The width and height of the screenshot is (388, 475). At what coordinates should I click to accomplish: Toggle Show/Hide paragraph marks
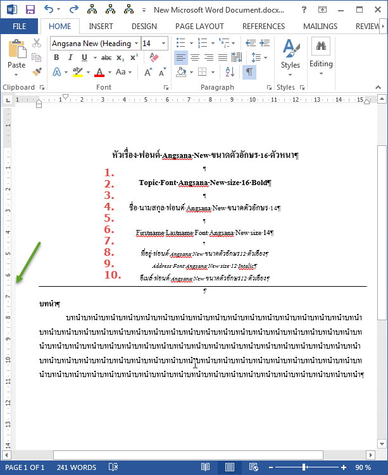(249, 72)
